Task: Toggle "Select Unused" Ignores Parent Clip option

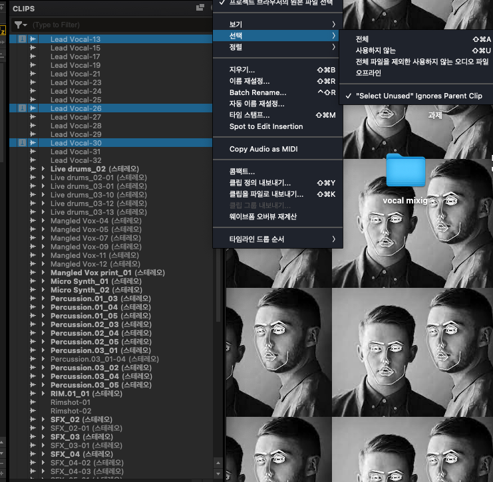Action: pyautogui.click(x=416, y=96)
